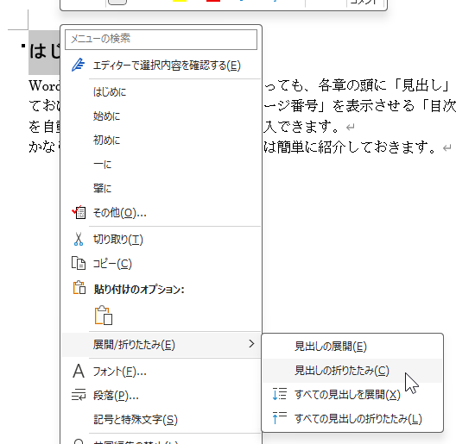Image resolution: width=456 pixels, height=444 pixels.
Task: Select suggestion 初めに
Action: pos(161,141)
